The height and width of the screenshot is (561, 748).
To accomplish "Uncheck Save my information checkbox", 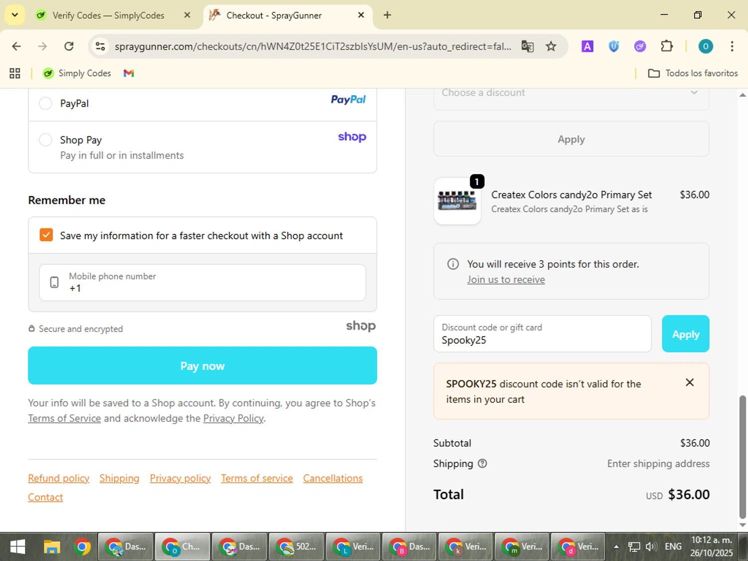I will click(x=46, y=235).
